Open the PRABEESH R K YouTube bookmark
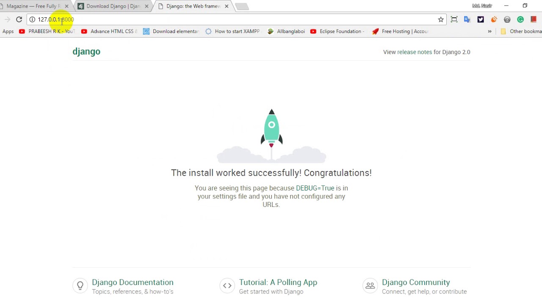Screen dimensions: 542x304 coord(47,31)
